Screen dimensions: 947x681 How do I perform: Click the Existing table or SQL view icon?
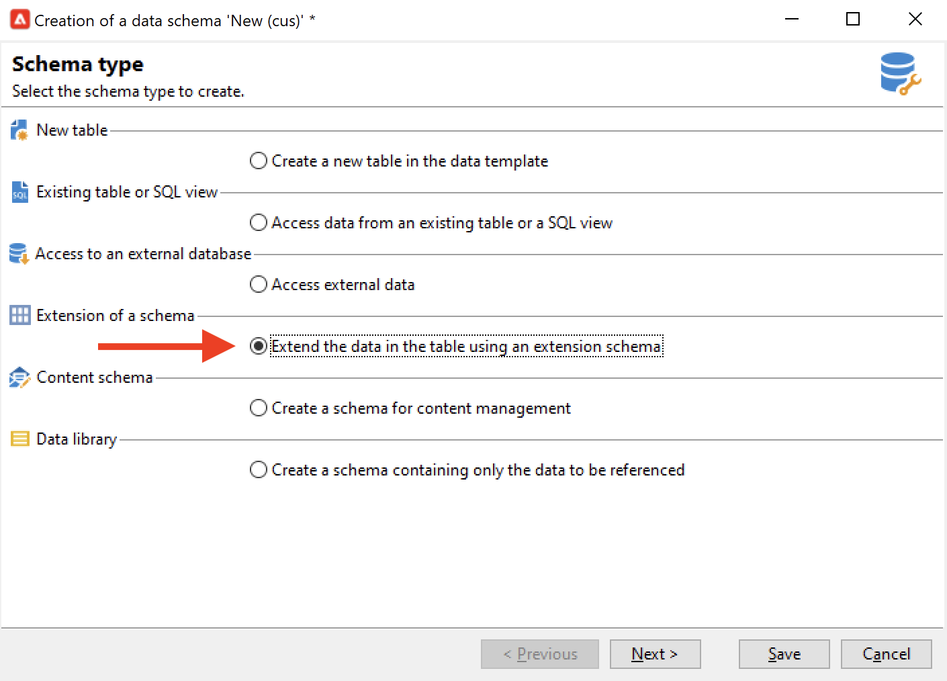20,192
